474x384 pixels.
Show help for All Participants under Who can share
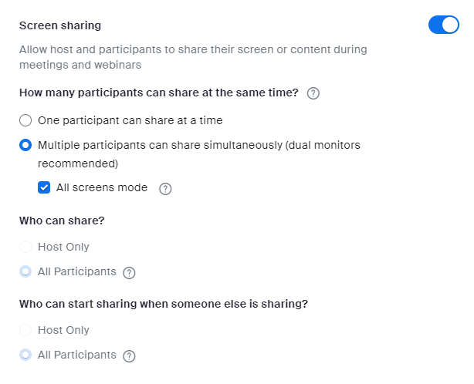click(129, 272)
